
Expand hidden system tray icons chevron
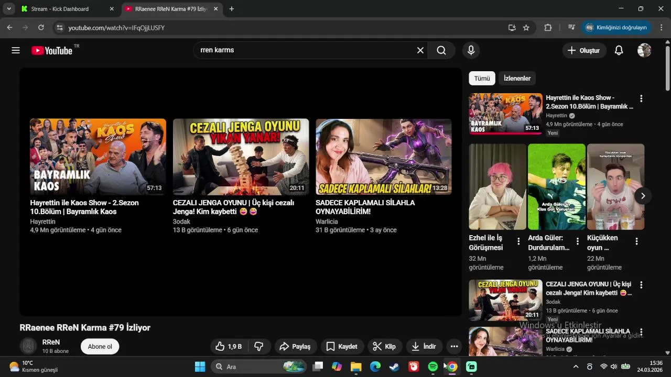[576, 367]
